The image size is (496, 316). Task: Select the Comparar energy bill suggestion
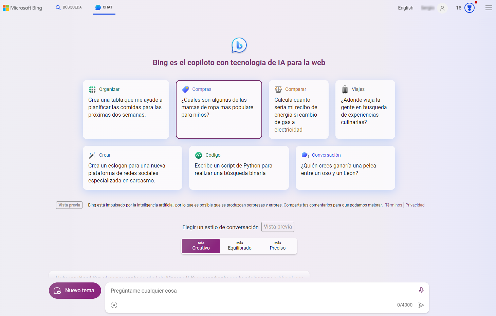(x=299, y=110)
